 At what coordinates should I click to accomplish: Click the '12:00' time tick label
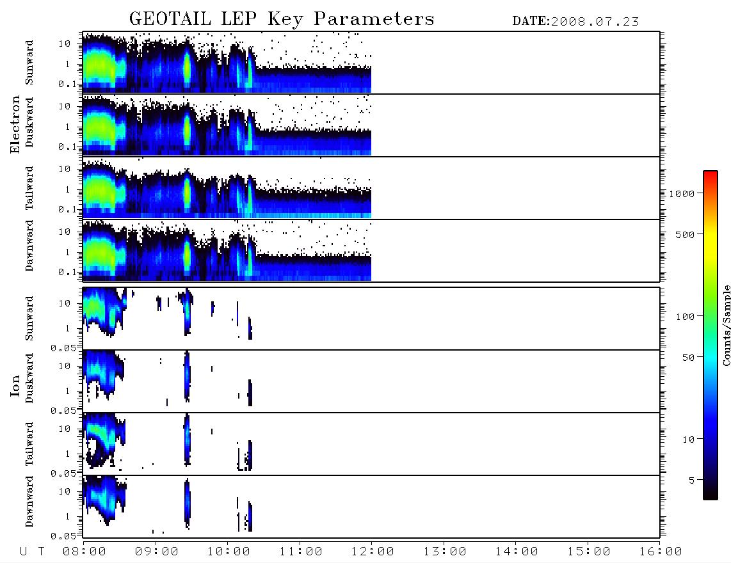[x=373, y=551]
